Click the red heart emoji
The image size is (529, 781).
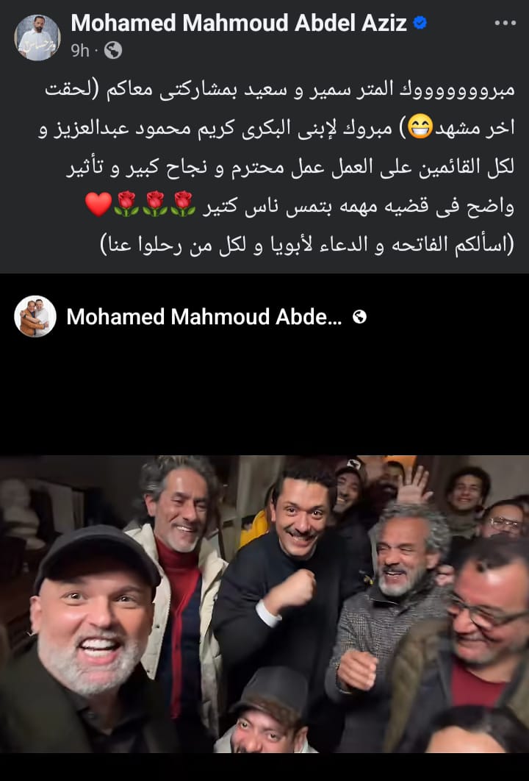pos(98,204)
